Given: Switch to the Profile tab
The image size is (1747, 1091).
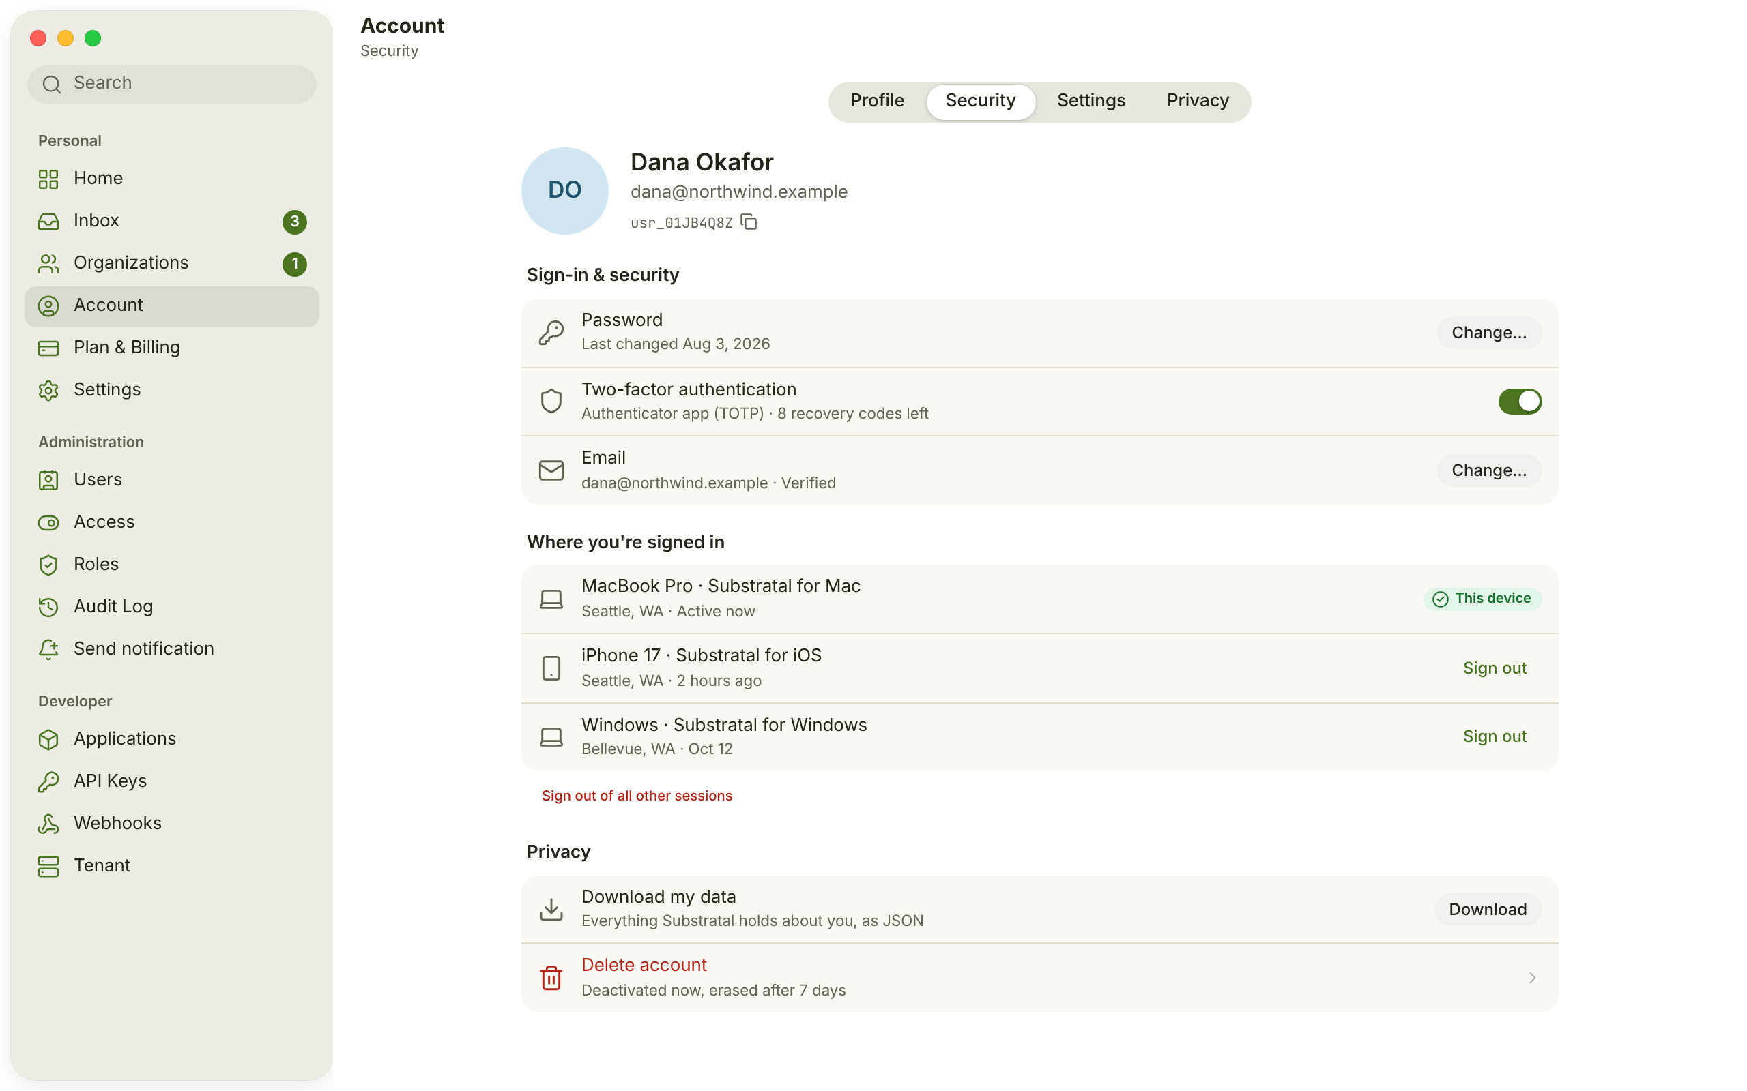Looking at the screenshot, I should pos(876,101).
